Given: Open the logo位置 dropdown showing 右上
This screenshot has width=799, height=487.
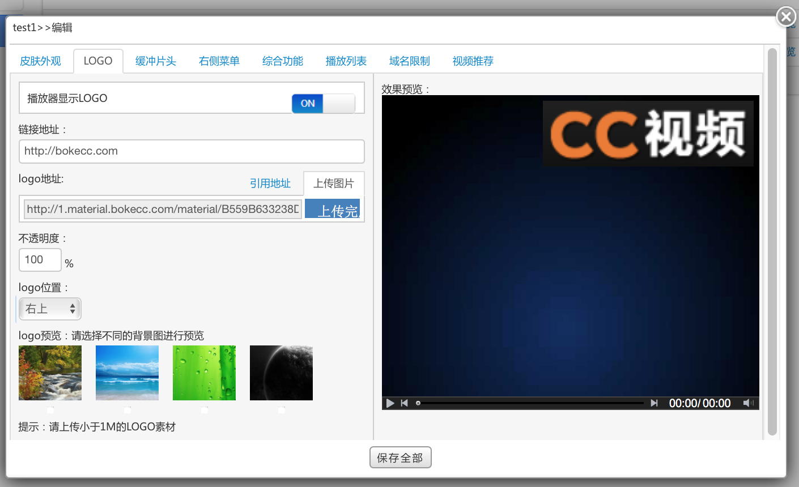Looking at the screenshot, I should [x=50, y=309].
